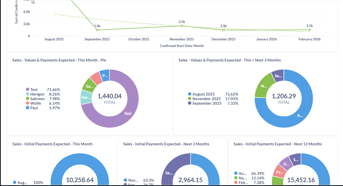The image size is (343, 186).
Task: Open 'Initial Payments Expected - This Month' card title
Action: point(52,144)
